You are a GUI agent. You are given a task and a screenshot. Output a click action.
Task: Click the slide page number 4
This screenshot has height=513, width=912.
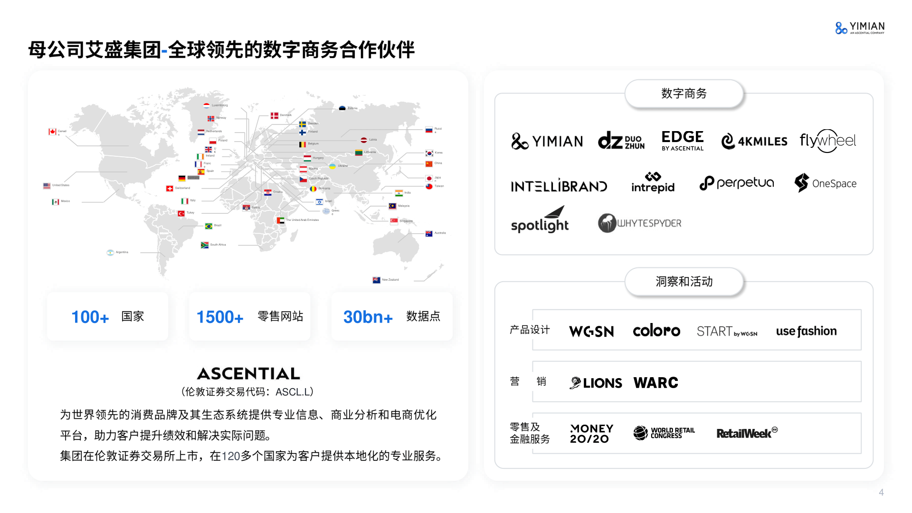click(881, 493)
